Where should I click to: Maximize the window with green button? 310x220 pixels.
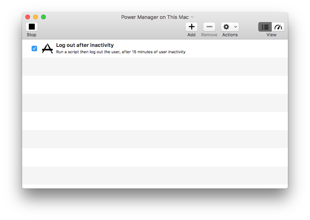click(x=43, y=17)
